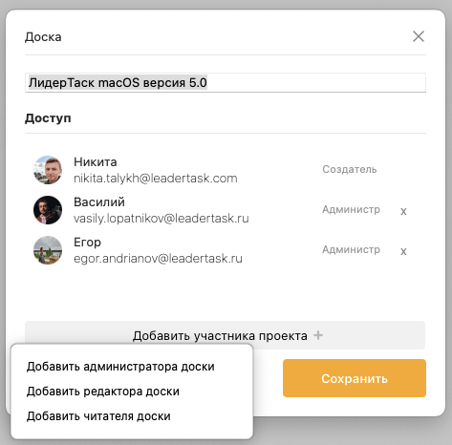Open Никита's avatar photo
This screenshot has height=445, width=452.
coord(48,170)
